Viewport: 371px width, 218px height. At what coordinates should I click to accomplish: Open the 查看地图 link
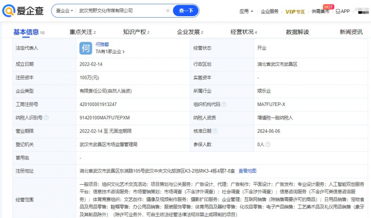coord(247,171)
